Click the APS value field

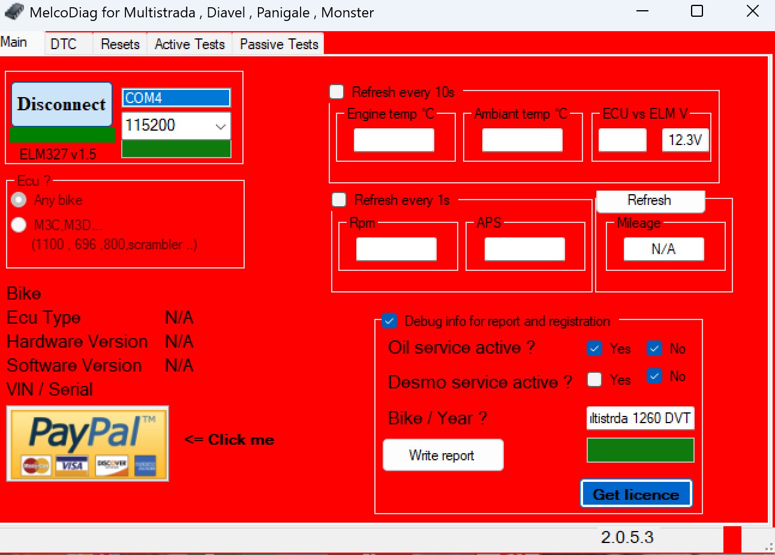(x=524, y=249)
